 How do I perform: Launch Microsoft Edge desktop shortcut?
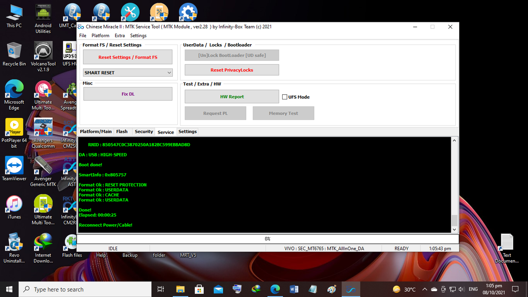pos(14,95)
